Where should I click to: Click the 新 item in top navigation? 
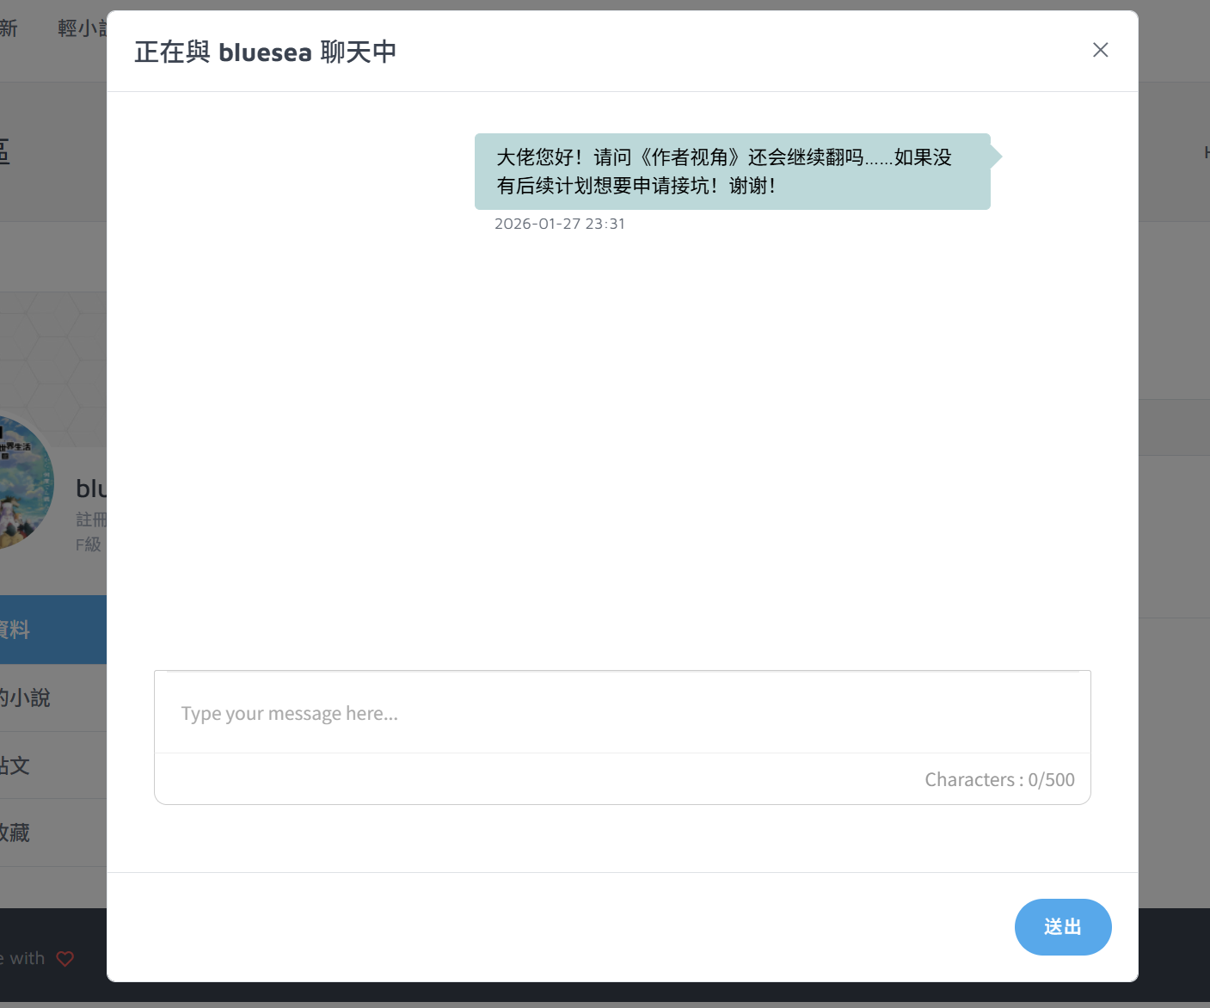point(9,28)
